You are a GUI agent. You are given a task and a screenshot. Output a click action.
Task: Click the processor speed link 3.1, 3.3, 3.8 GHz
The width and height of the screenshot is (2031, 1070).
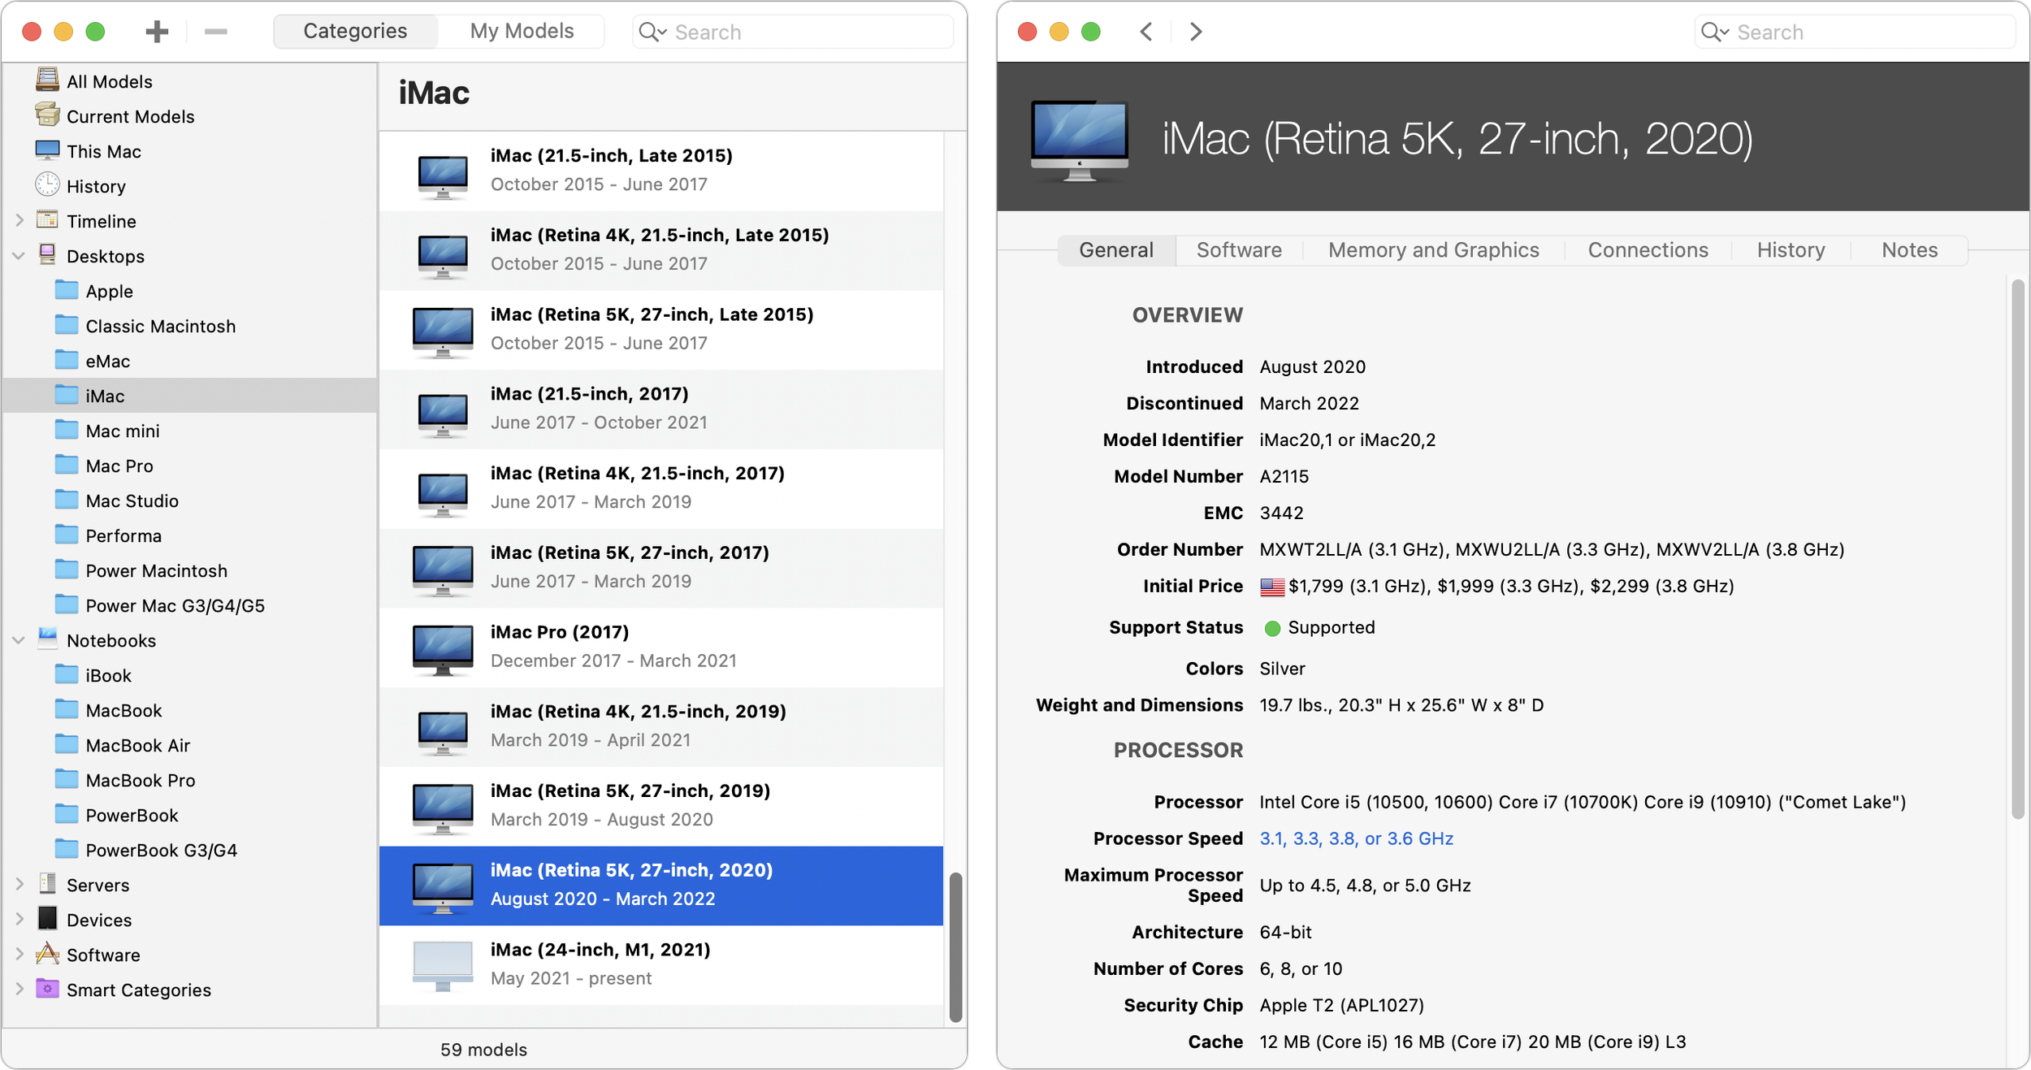tap(1355, 838)
